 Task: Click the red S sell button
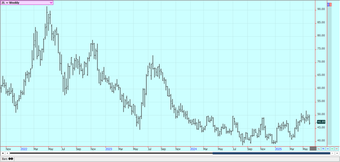coord(330,4)
